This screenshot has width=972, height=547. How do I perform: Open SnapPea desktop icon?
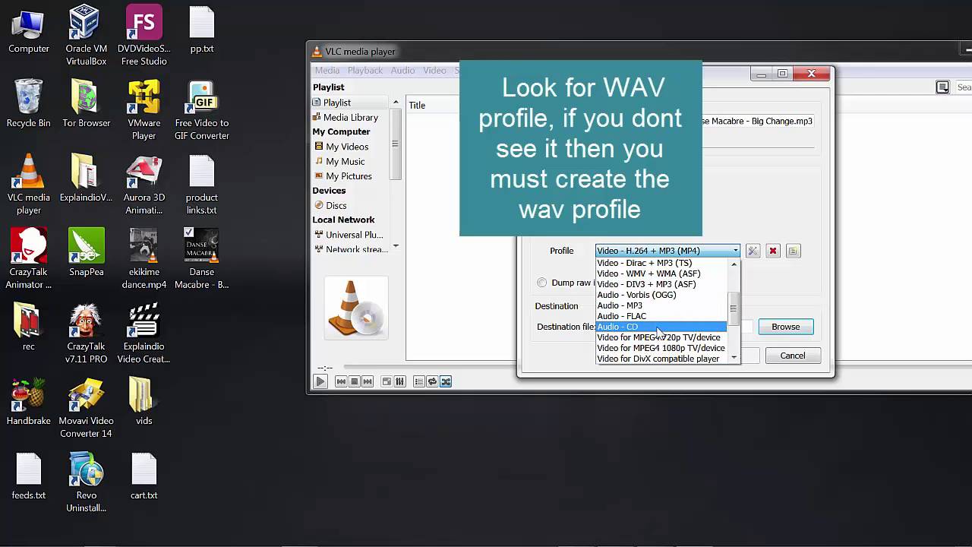pyautogui.click(x=86, y=253)
